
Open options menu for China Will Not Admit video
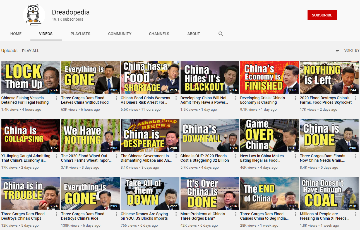click(x=236, y=98)
